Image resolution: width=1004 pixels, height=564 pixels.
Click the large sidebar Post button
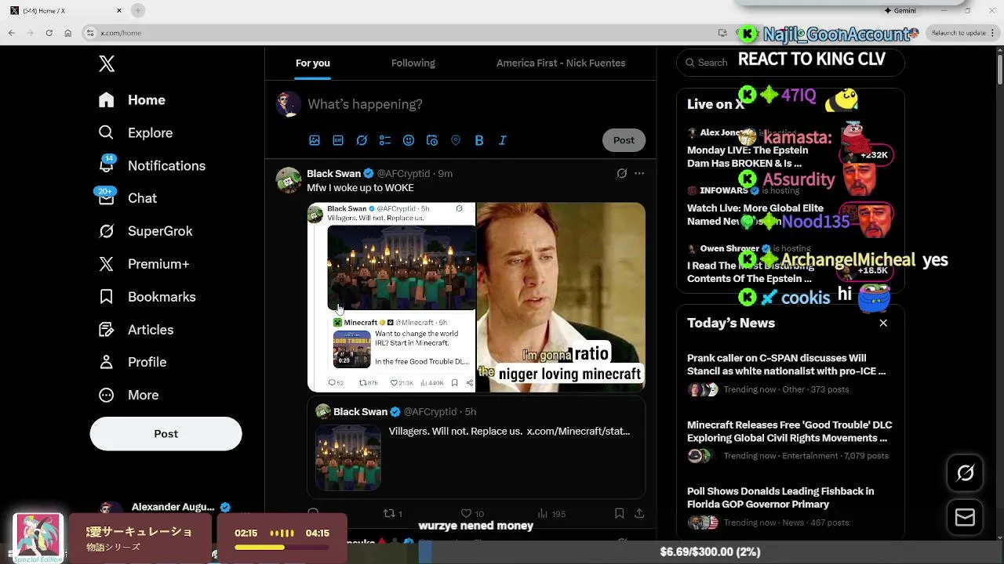point(166,434)
